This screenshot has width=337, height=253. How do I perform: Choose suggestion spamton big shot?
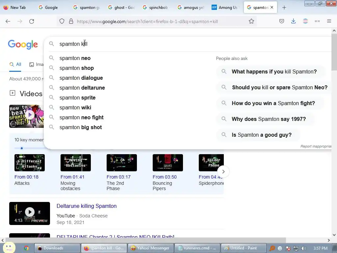(x=81, y=127)
